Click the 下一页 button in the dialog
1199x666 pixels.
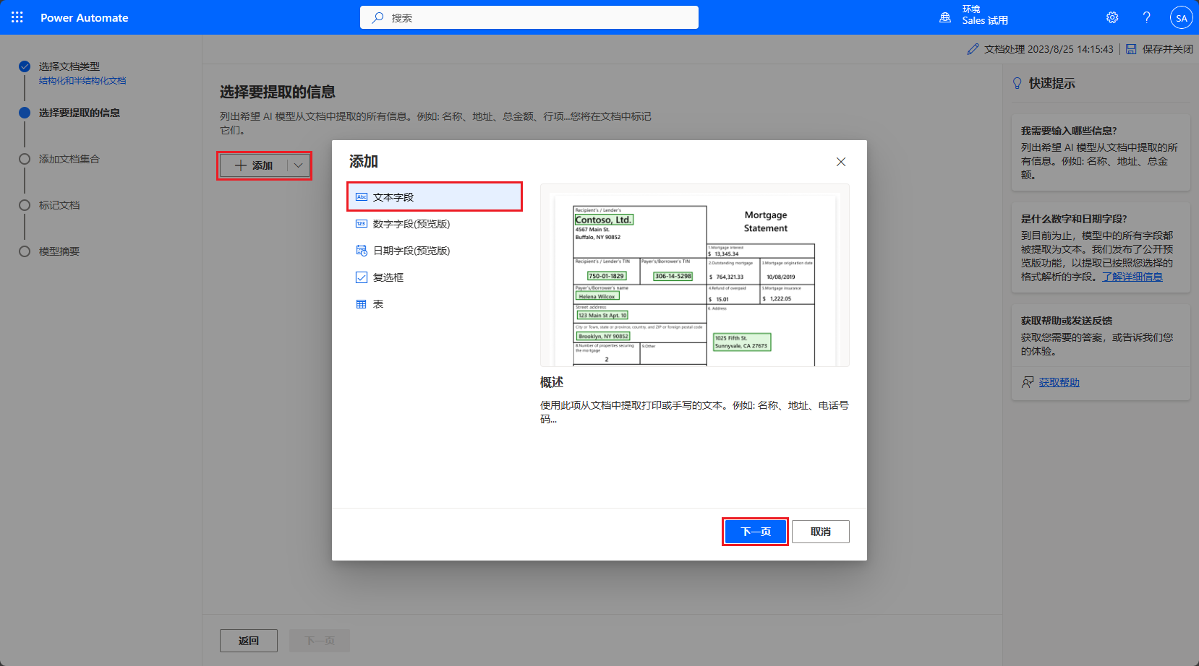(755, 532)
